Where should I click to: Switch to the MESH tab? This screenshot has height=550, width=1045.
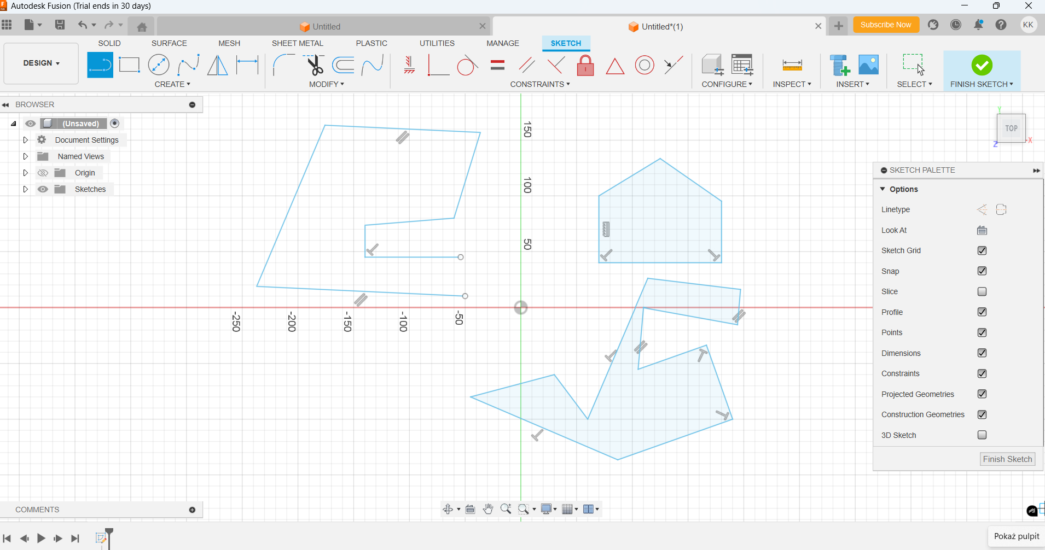(229, 43)
